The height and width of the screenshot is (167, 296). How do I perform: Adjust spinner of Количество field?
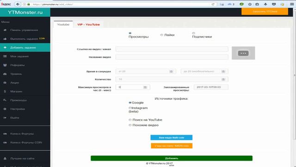click(223, 79)
